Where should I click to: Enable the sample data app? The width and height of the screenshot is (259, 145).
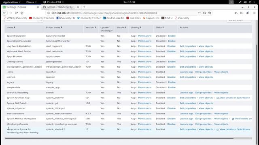[172, 87]
